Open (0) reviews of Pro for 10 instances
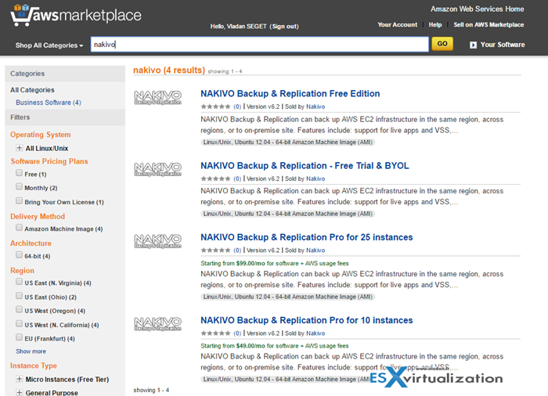Image resolution: width=548 pixels, height=396 pixels. (237, 333)
